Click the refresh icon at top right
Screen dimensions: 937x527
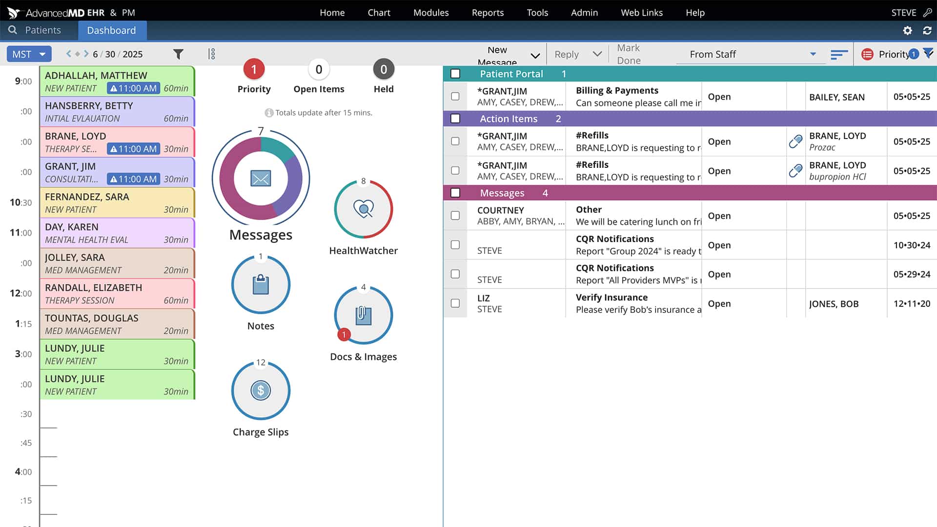point(927,30)
